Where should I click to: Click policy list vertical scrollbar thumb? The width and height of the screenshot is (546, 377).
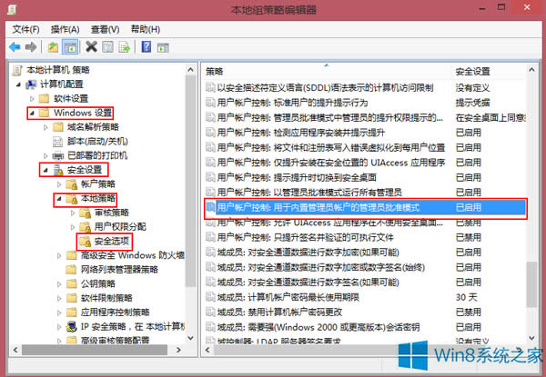pyautogui.click(x=531, y=284)
